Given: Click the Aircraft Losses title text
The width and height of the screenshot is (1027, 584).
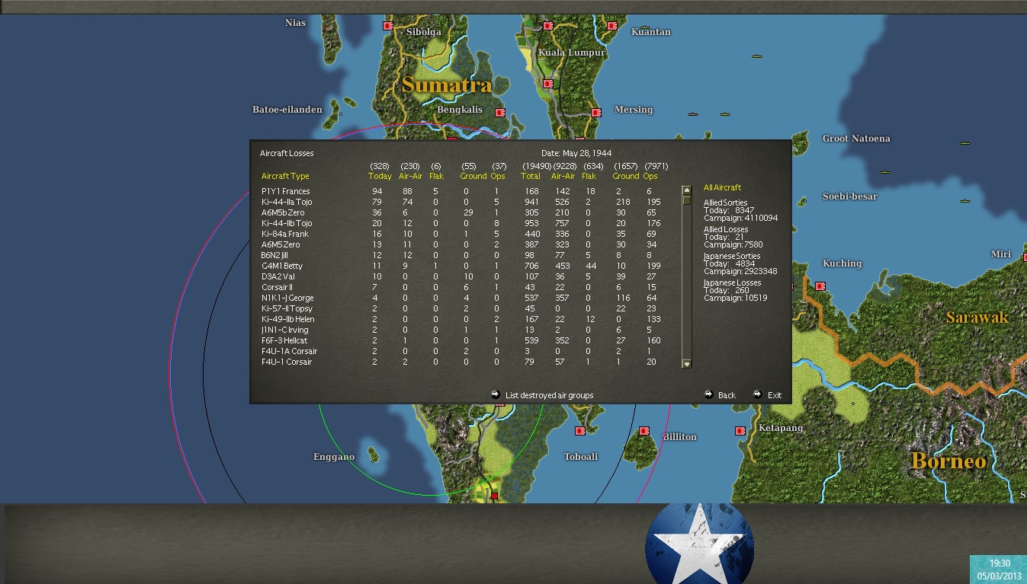Looking at the screenshot, I should [x=287, y=153].
